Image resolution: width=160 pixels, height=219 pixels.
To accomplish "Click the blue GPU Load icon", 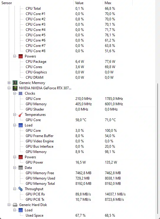I will click(x=21, y=125).
